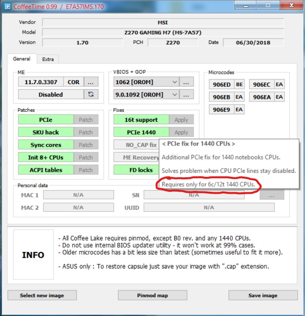Open the GOP 9.0.1092 [OROM] dropdown

146,94
